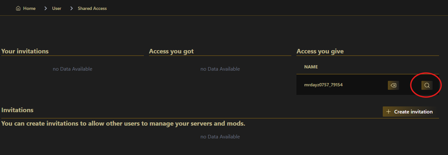Click the Home house icon in breadcrumb
This screenshot has width=448, height=155.
18,8
